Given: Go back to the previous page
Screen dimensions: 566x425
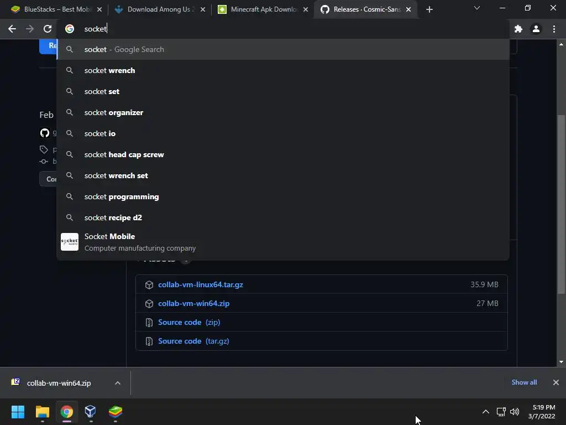Looking at the screenshot, I should tap(12, 29).
